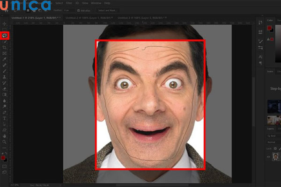Hide Layer 1 using the eye icon
Viewport: 281px width, 187px height.
point(268,157)
